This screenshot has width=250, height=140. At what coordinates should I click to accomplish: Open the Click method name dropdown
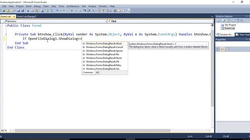pyautogui.click(x=212, y=21)
